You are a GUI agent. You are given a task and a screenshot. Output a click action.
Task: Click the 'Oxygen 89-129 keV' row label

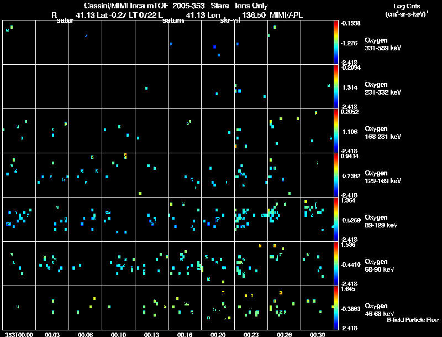[x=381, y=221]
